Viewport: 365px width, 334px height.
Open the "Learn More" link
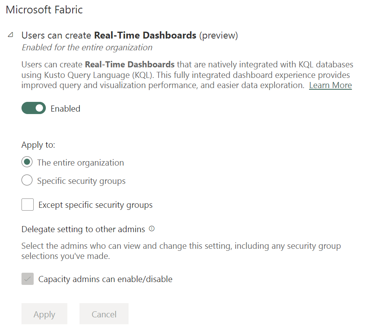click(x=330, y=85)
